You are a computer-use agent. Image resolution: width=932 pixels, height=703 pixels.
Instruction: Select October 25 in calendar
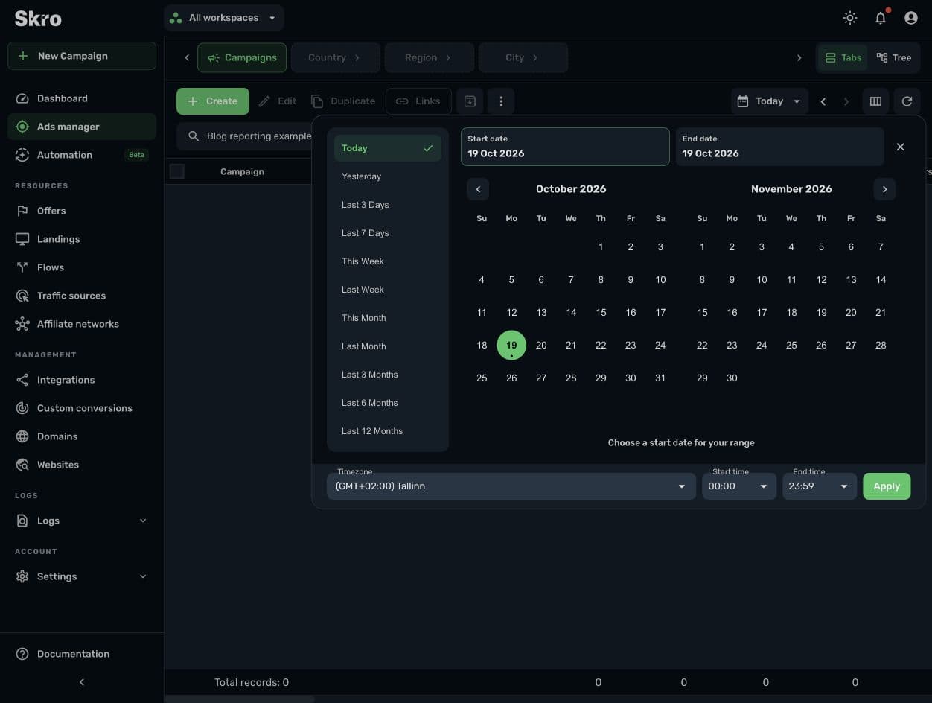tap(482, 378)
